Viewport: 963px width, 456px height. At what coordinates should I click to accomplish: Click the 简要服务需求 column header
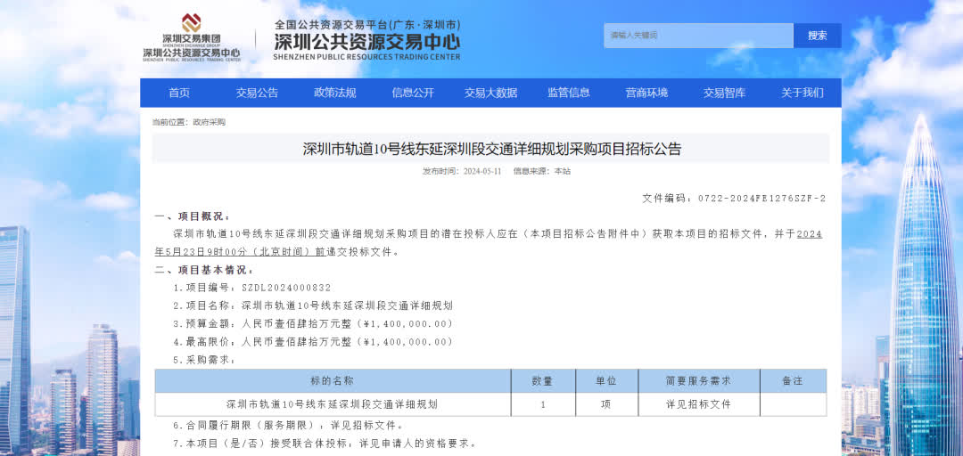click(x=698, y=381)
